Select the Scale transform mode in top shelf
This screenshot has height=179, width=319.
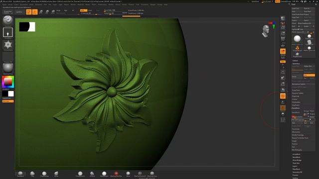click(x=47, y=12)
